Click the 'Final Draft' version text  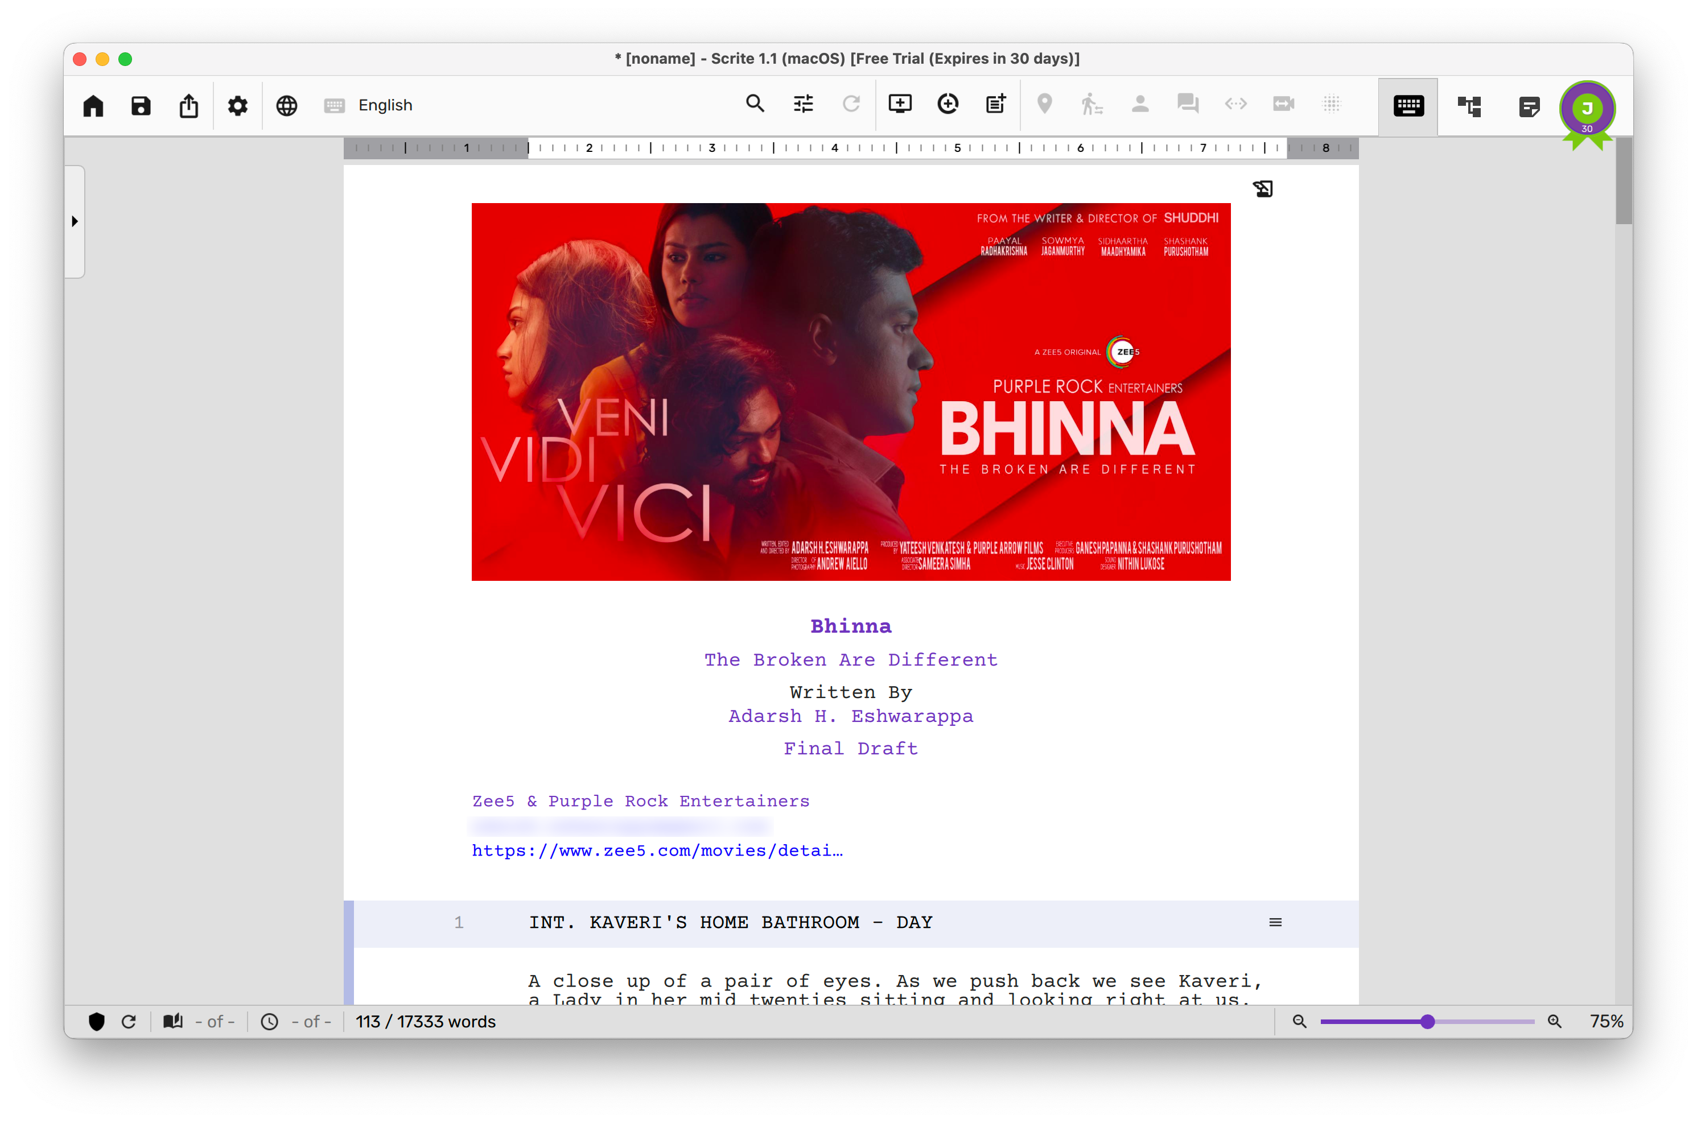850,749
